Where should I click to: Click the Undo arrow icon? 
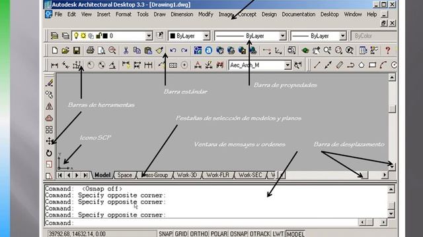coord(173,50)
